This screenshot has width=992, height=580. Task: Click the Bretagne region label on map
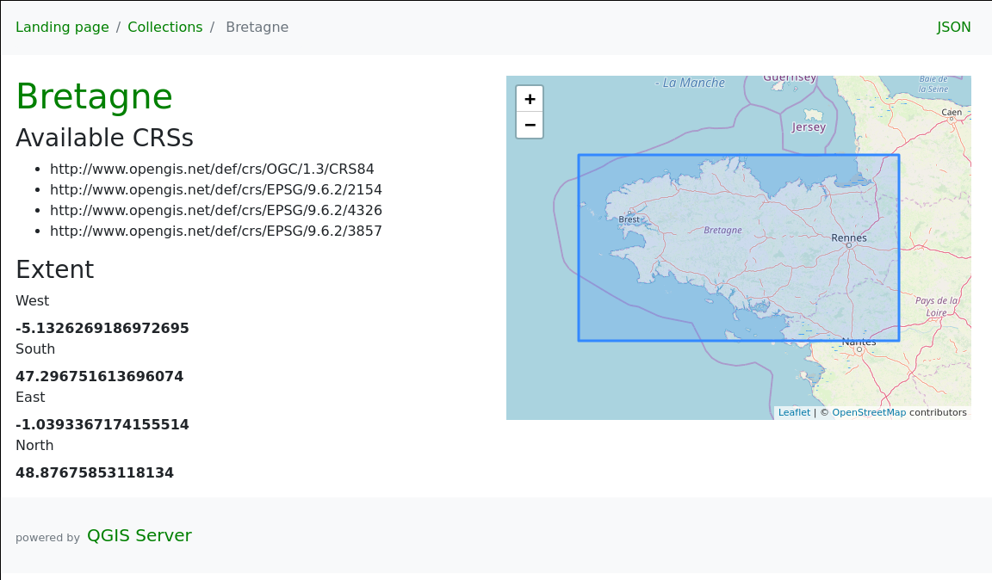click(722, 231)
